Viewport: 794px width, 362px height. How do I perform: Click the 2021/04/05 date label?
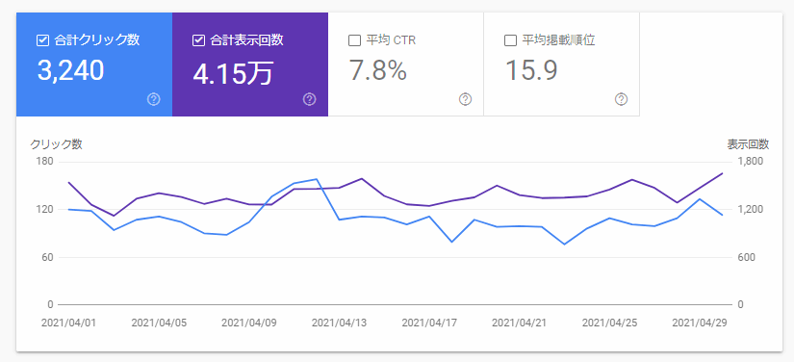tap(159, 323)
